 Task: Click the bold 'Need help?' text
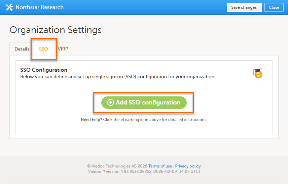[91, 120]
